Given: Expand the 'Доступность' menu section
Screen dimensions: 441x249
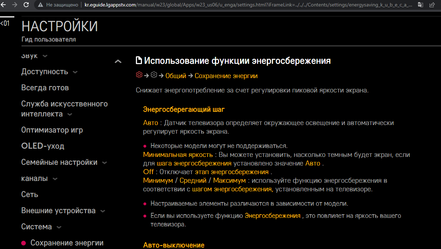Looking at the screenshot, I should click(75, 72).
